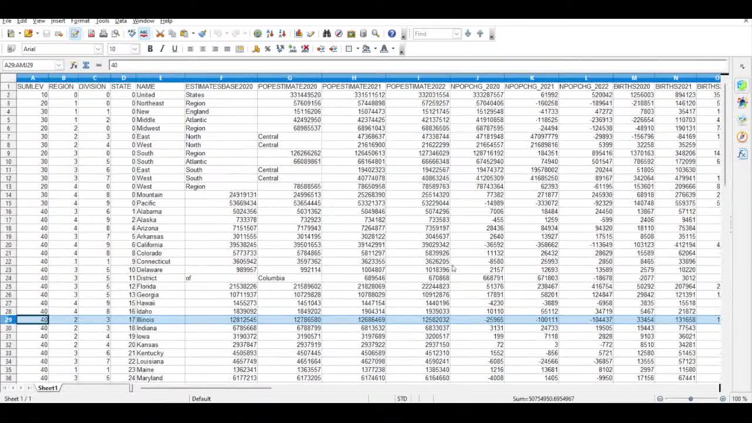Open Background Color dropdown arrow
Screen dimensions: 752x423
tap(375, 49)
